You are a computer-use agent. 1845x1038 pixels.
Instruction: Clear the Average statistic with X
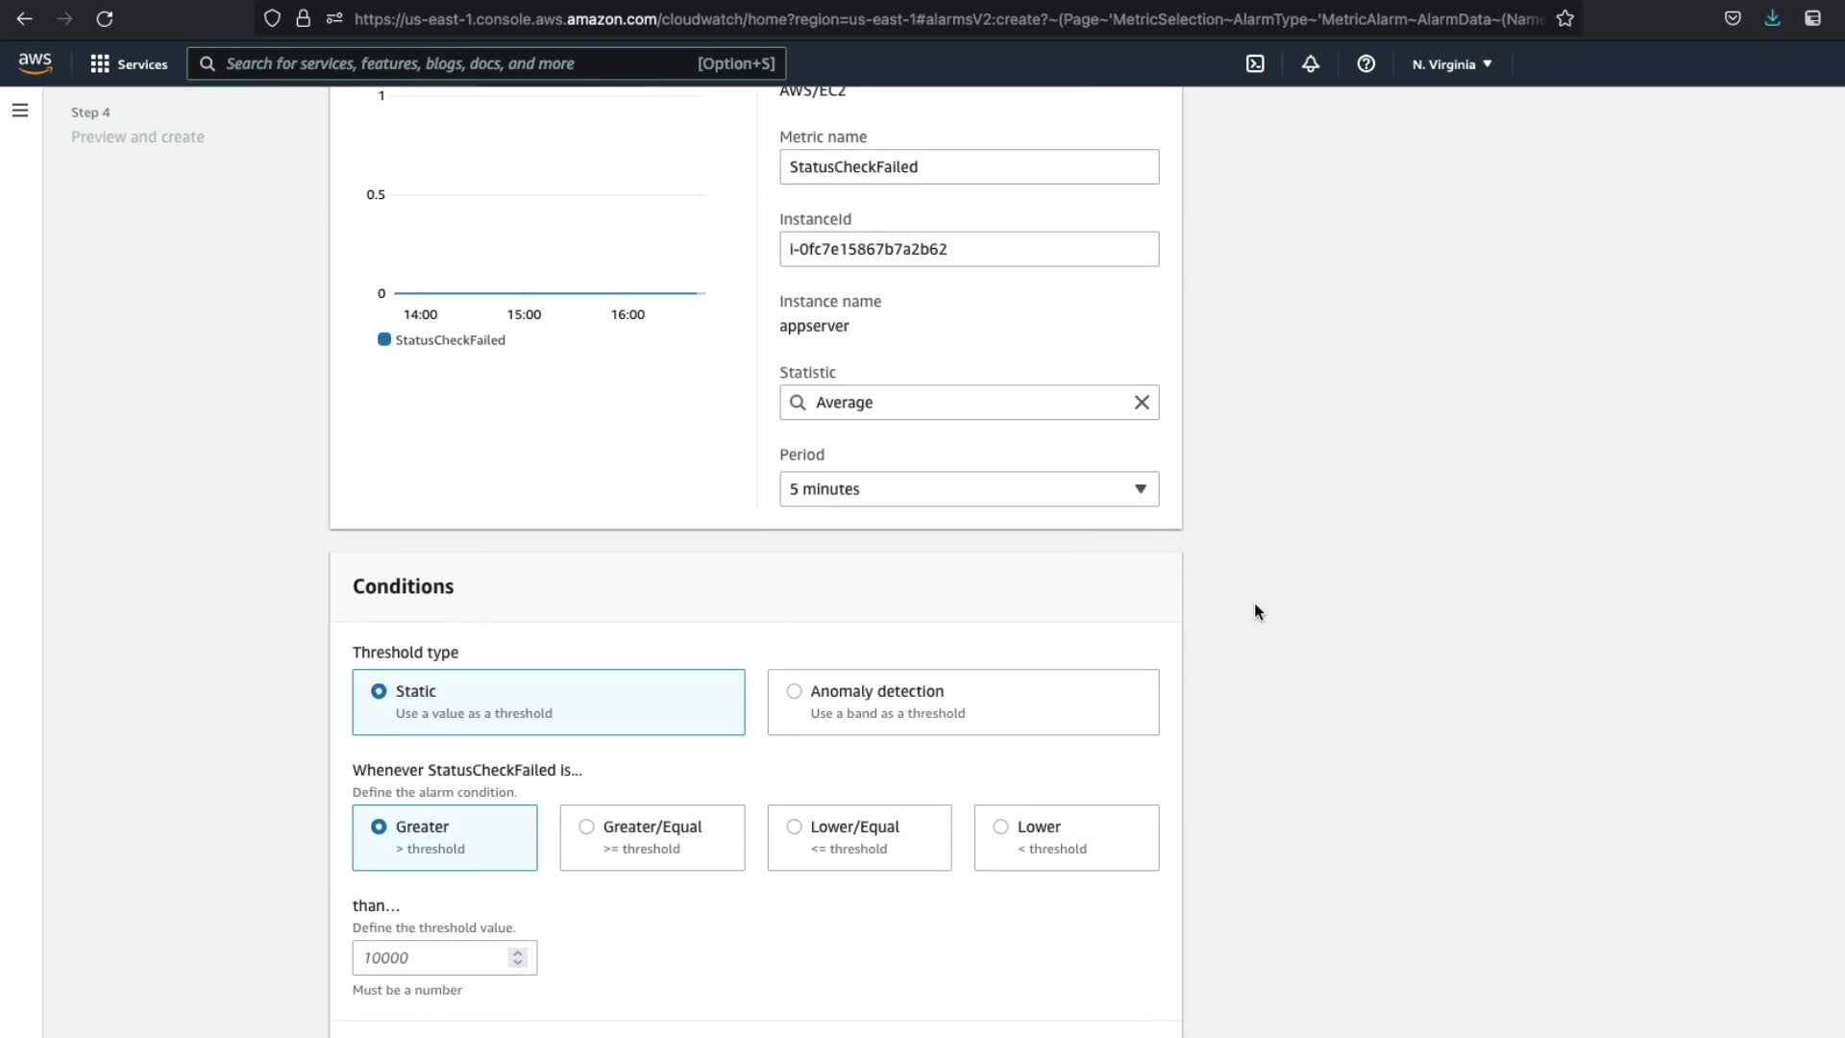click(1141, 403)
